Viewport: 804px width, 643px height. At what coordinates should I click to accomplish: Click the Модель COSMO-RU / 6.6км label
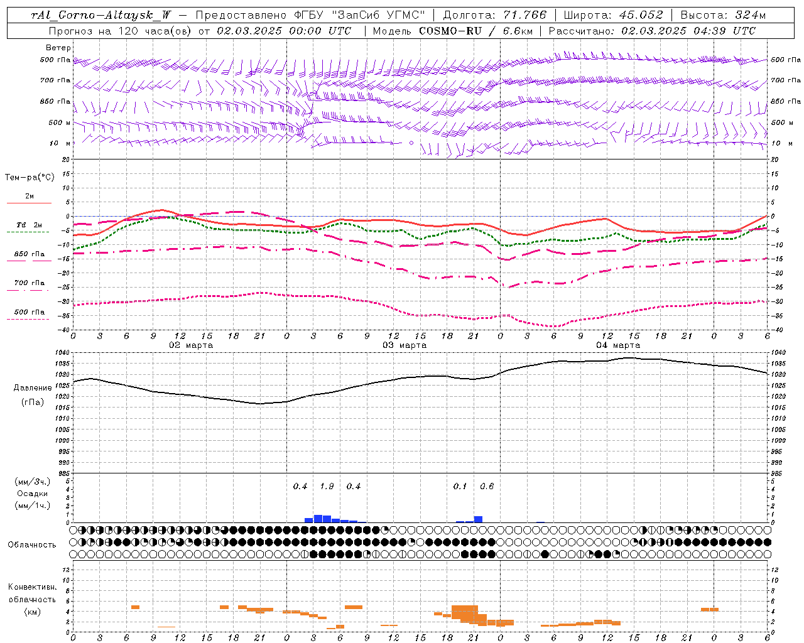tap(452, 31)
